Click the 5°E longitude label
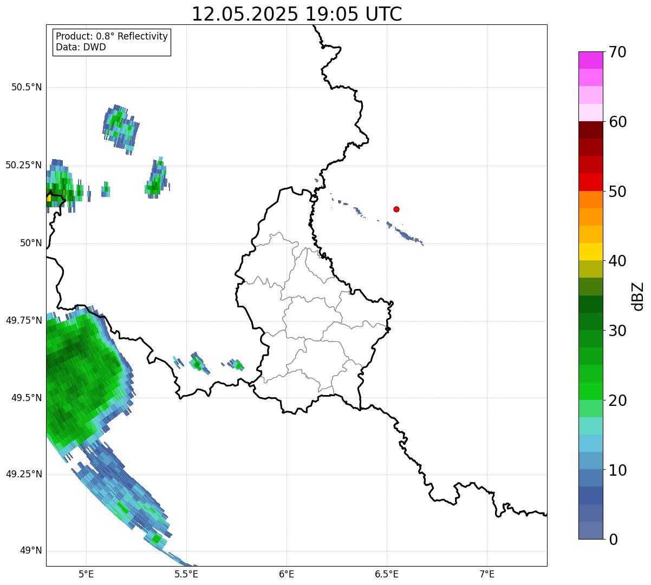 pos(86,574)
